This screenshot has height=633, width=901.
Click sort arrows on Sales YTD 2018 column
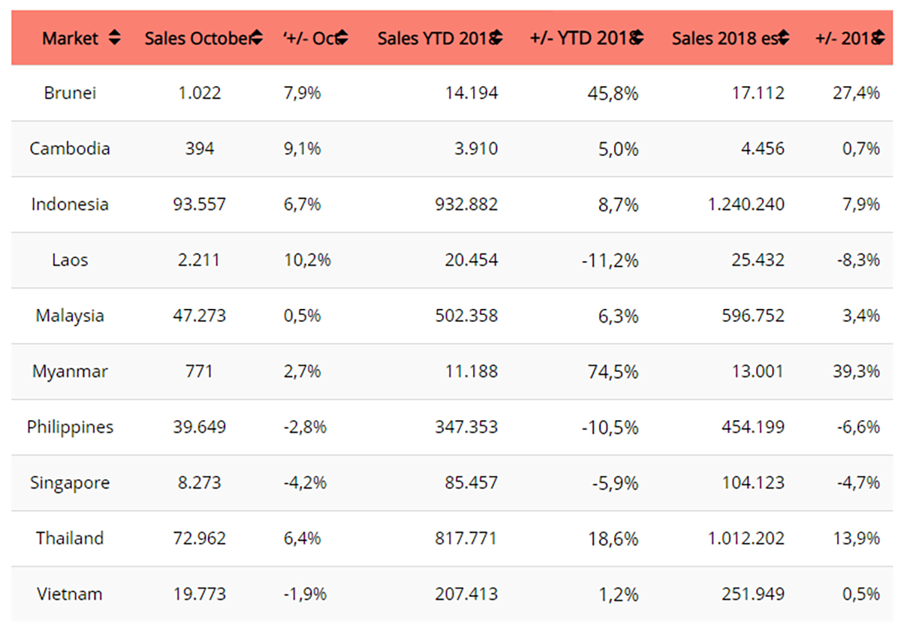point(496,38)
